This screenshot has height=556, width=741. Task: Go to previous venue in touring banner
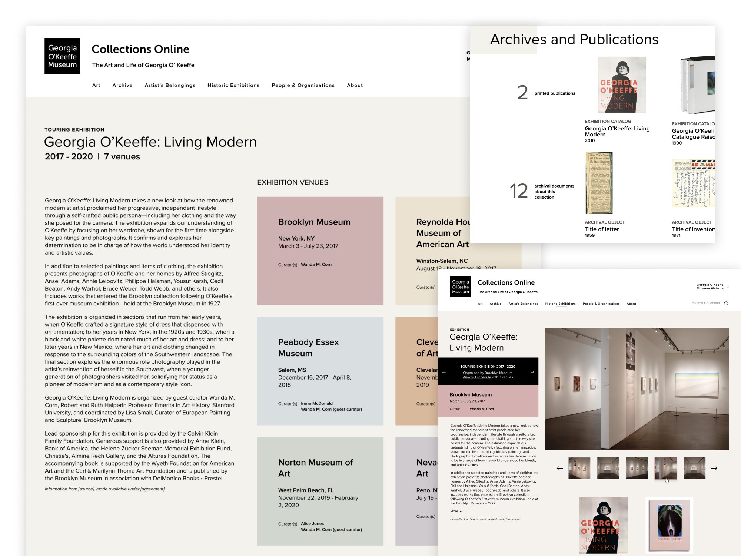tap(444, 372)
